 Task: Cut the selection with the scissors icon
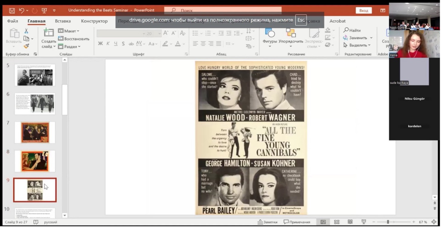[26, 31]
